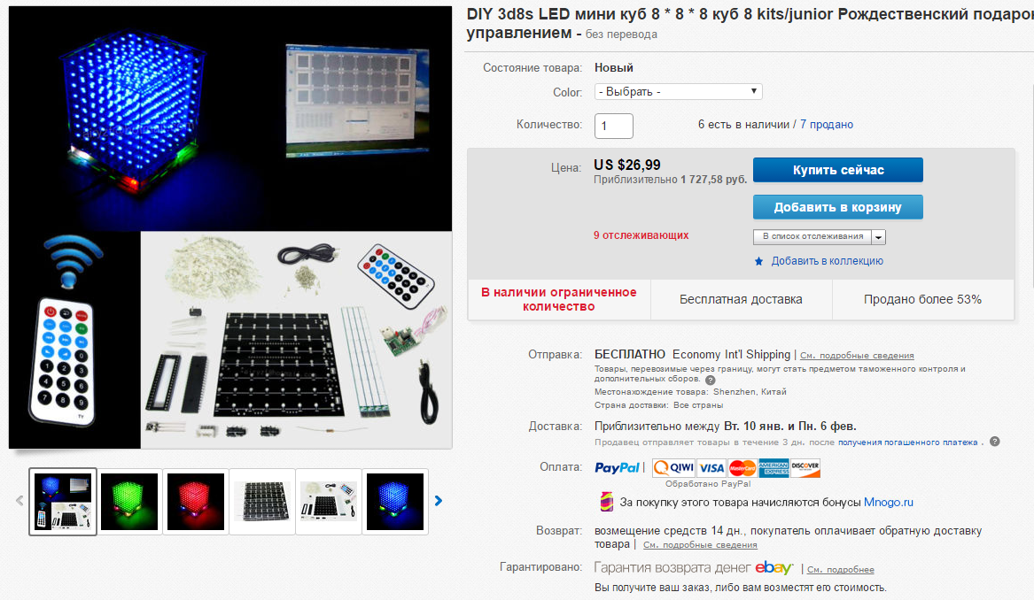This screenshot has width=1034, height=600.
Task: Show previous thumbnails with the left arrow
Action: click(x=19, y=501)
